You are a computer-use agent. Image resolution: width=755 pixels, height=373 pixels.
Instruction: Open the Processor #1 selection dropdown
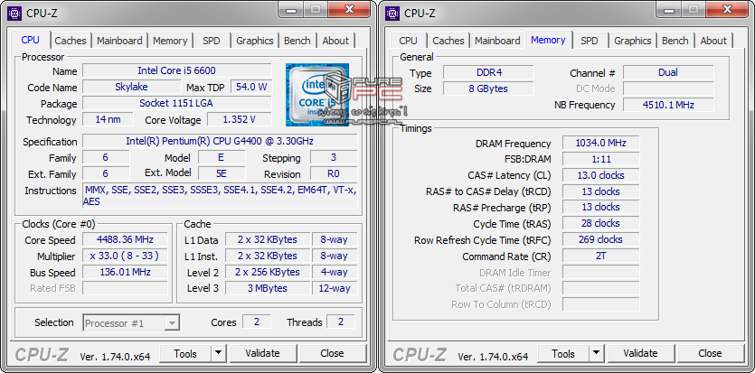[131, 323]
